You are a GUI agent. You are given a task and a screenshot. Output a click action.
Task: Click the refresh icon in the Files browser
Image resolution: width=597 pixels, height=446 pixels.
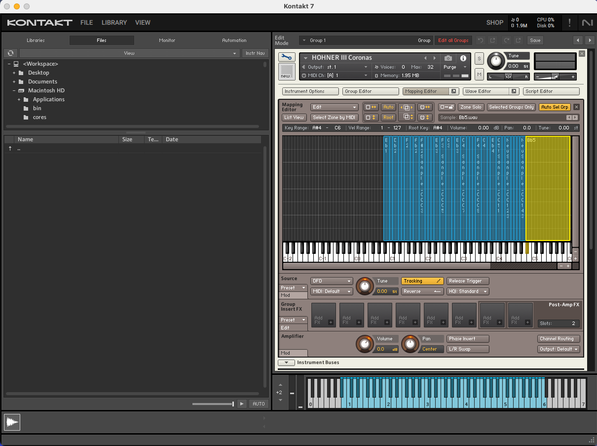pyautogui.click(x=10, y=53)
